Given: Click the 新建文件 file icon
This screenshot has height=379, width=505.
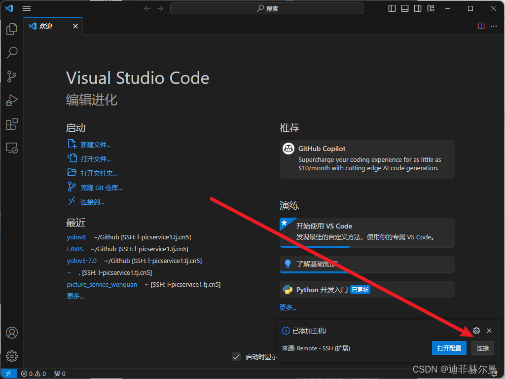Looking at the screenshot, I should (x=72, y=144).
